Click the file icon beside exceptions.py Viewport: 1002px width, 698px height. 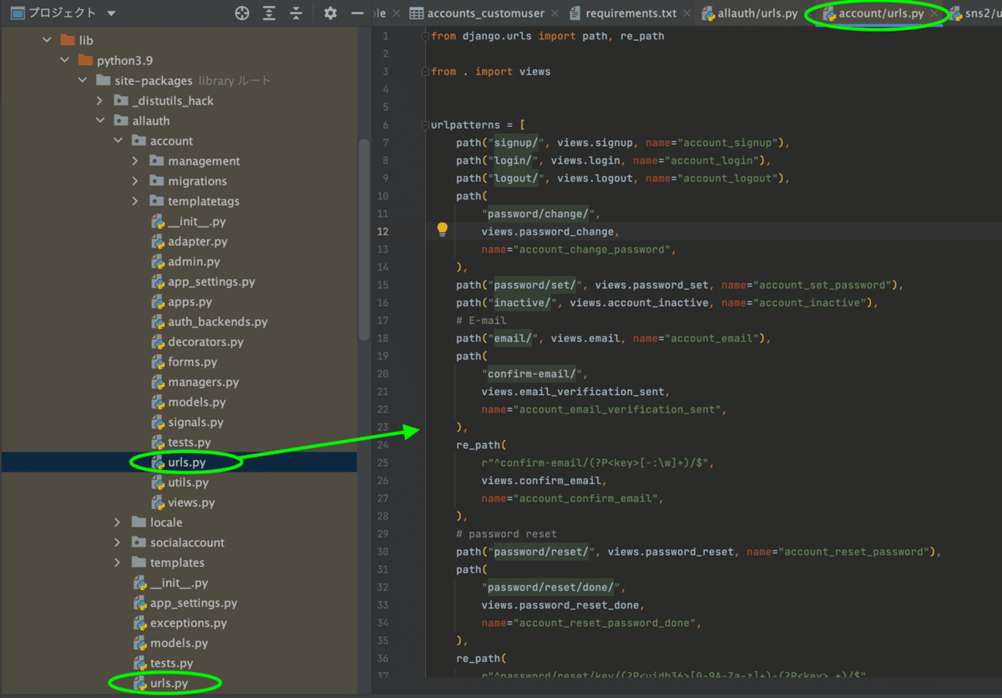click(140, 623)
